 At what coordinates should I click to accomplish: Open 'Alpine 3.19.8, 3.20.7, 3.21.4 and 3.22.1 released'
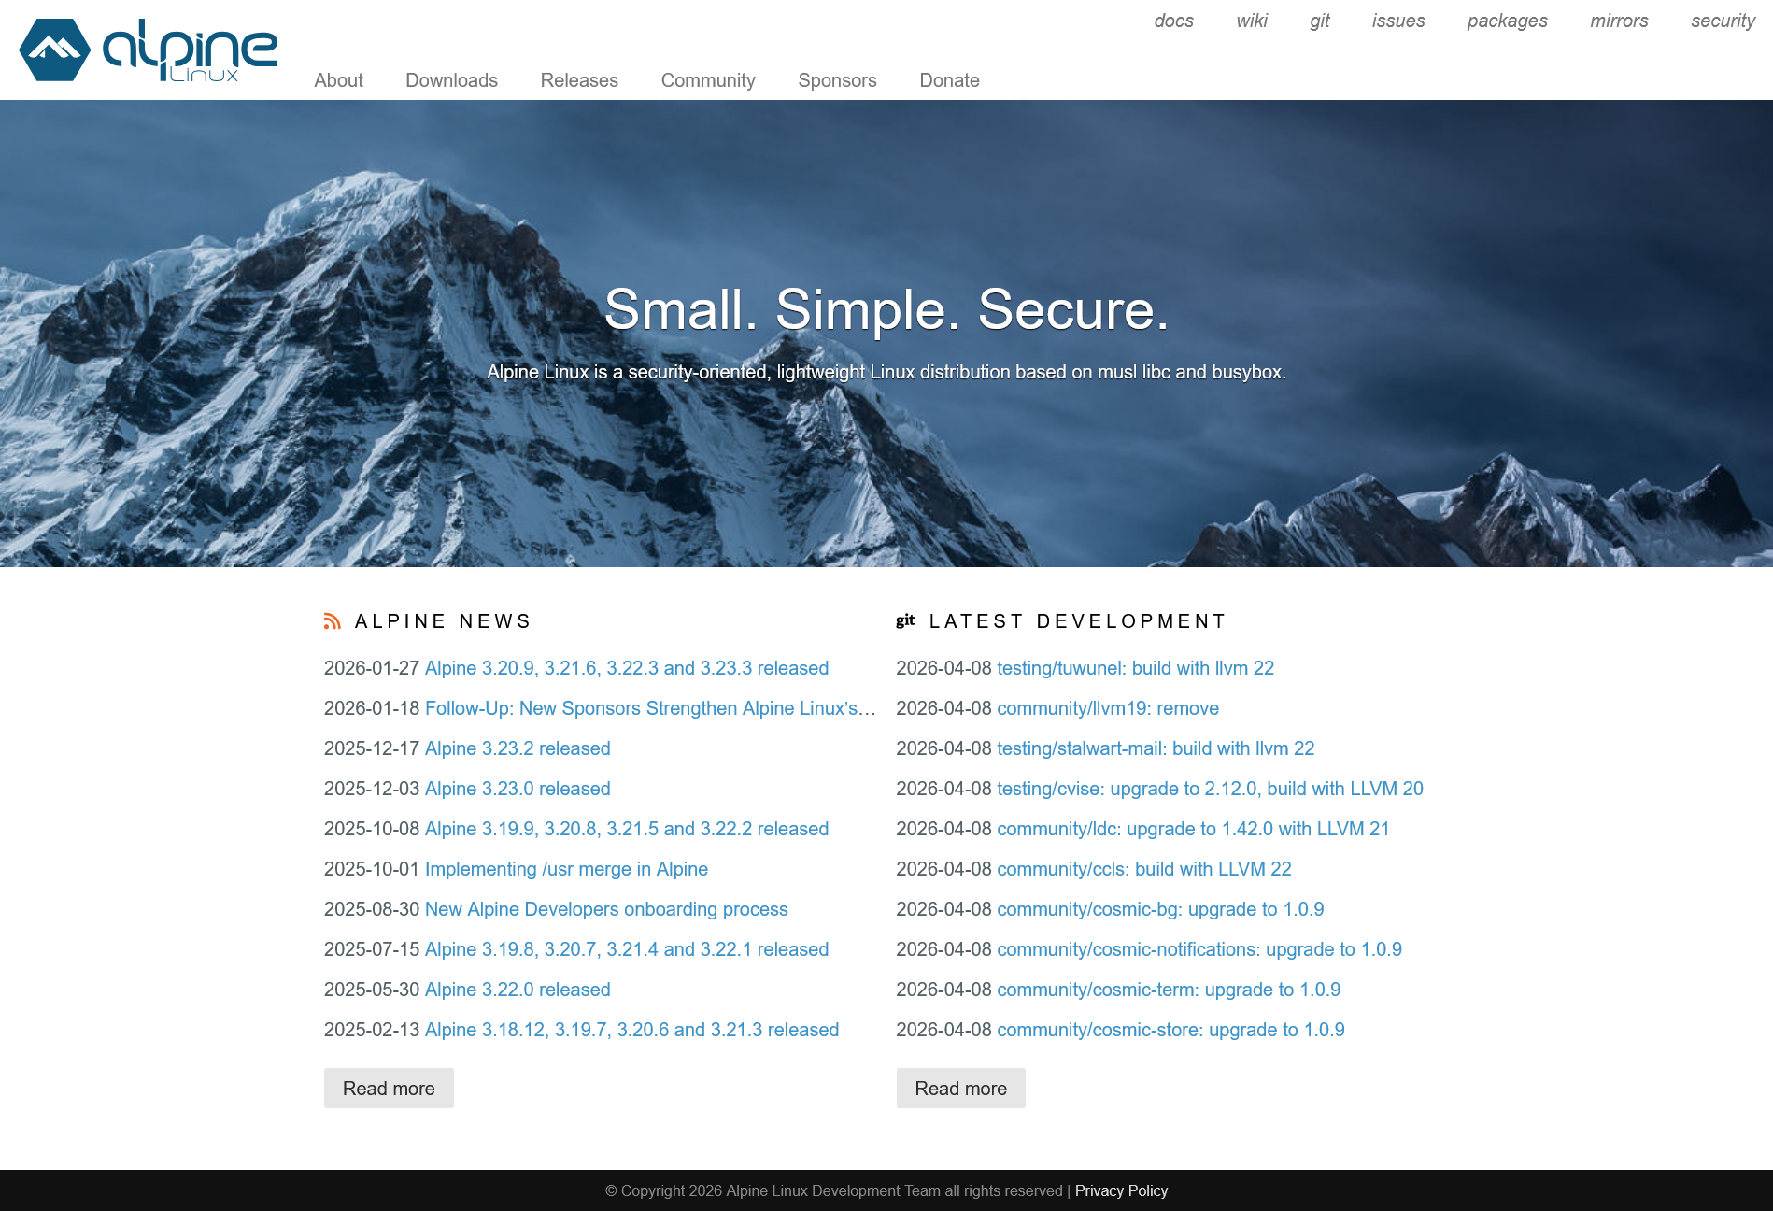click(x=627, y=949)
